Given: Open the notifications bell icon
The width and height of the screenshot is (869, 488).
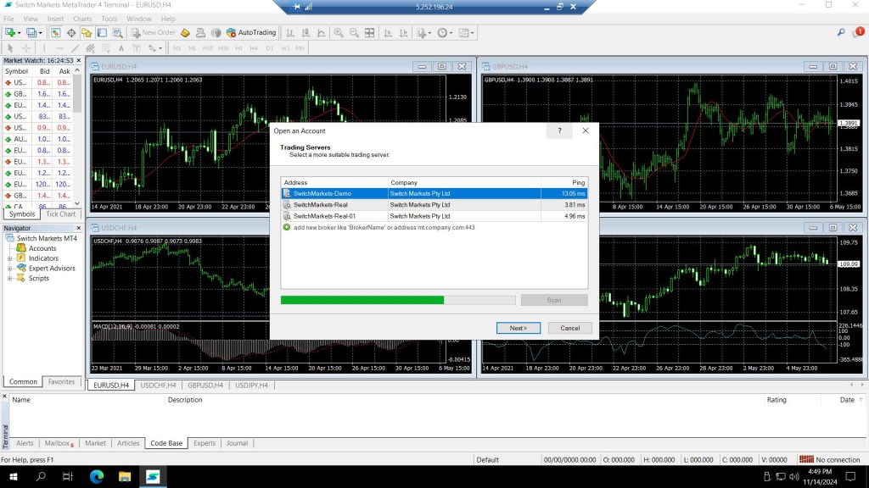Looking at the screenshot, I should coord(859,32).
